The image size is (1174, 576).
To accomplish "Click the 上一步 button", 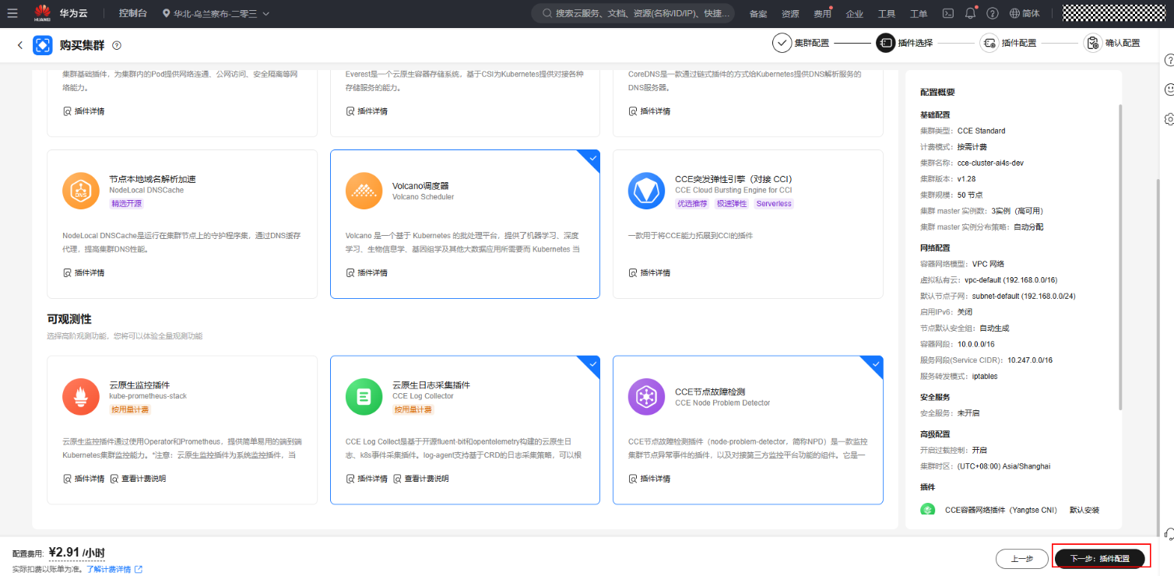I will coord(1021,558).
